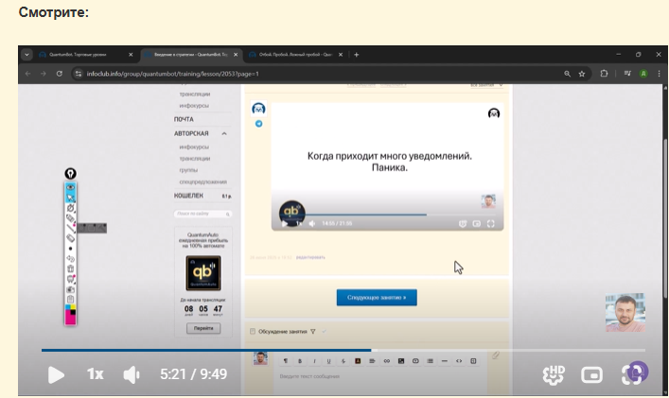This screenshot has width=669, height=398.
Task: Tick the 'Обсуждение занятия' checkbox
Action: [253, 331]
